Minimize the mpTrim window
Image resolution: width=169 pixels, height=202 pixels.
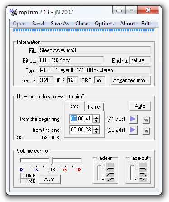(x=119, y=10)
